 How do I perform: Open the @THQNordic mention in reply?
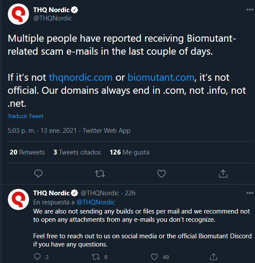pos(95,202)
